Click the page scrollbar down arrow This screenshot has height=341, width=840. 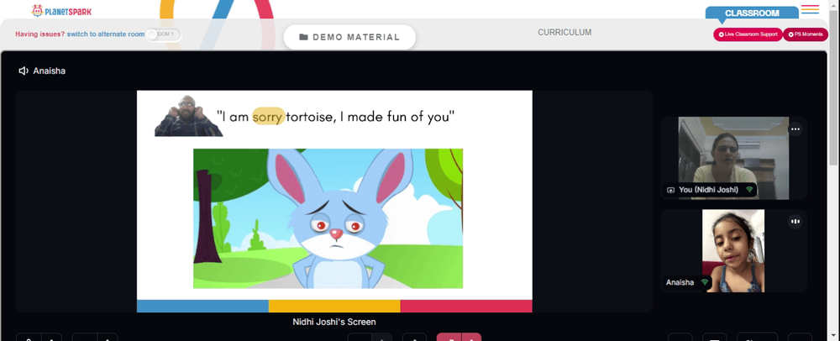tap(835, 337)
